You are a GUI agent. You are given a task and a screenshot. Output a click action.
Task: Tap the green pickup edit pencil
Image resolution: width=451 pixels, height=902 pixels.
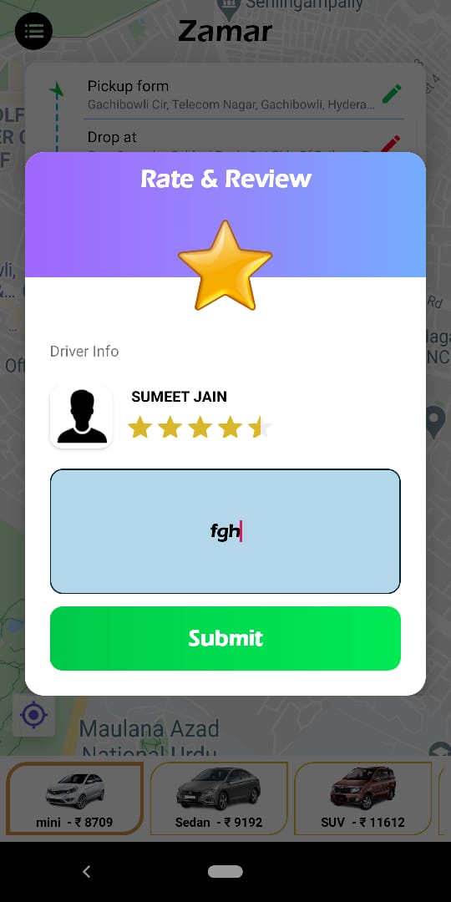[392, 94]
